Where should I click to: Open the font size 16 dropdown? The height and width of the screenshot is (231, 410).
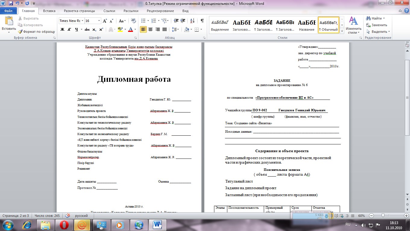(99, 21)
